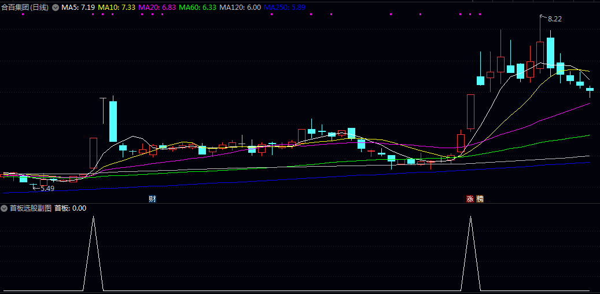
Task: Click the last cyan candlestick on the right
Action: [590, 89]
